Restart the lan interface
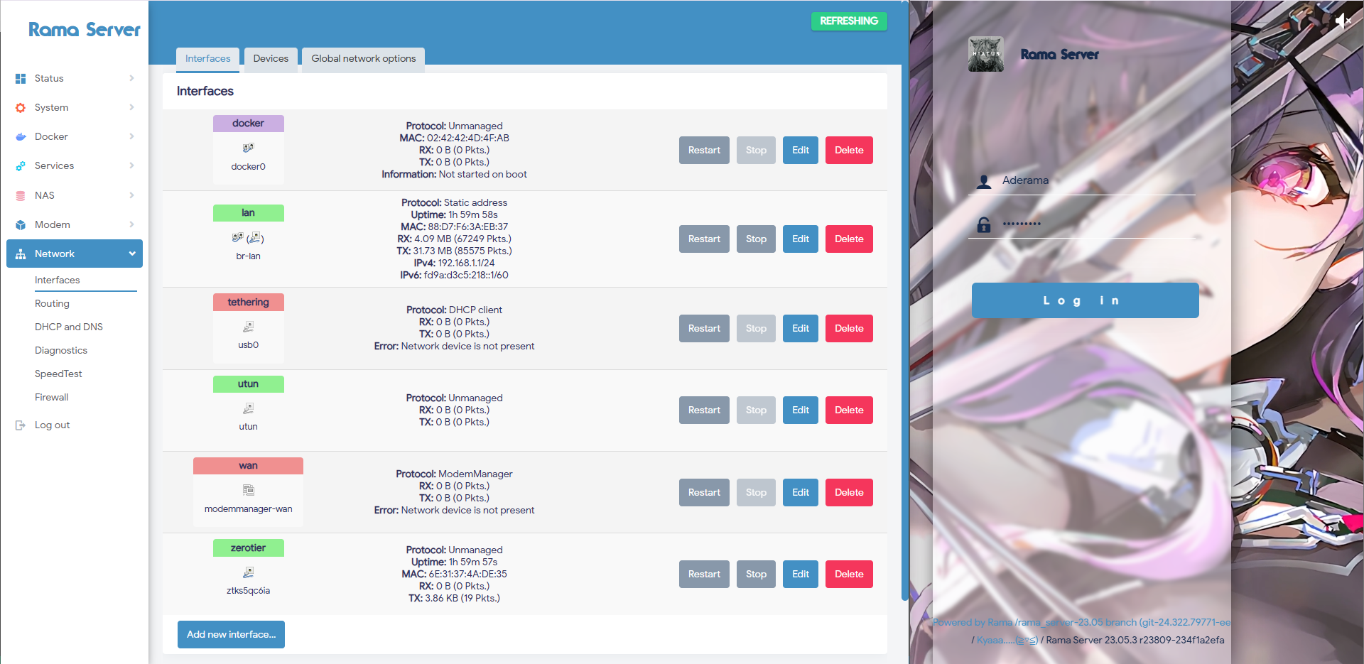The width and height of the screenshot is (1364, 664). tap(704, 239)
